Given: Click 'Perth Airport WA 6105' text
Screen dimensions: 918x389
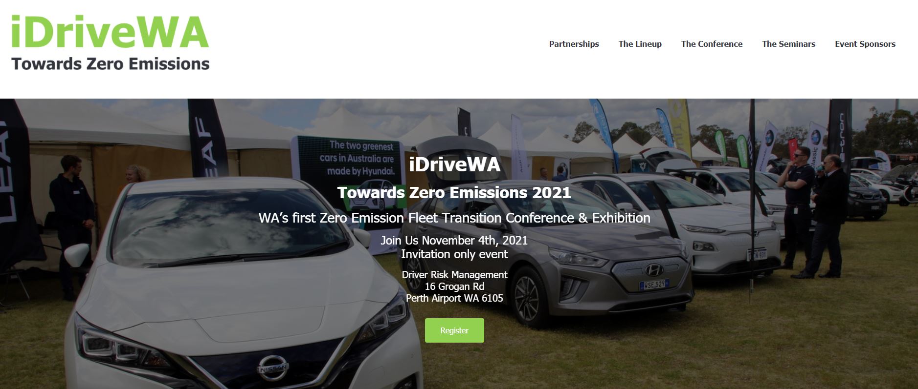Looking at the screenshot, I should coord(454,298).
